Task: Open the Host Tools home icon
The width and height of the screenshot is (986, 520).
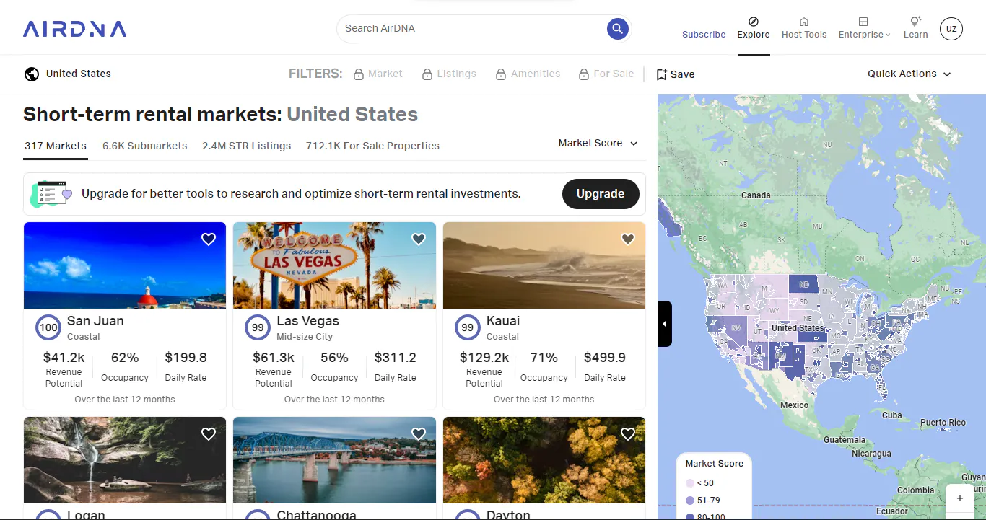Action: (x=804, y=22)
